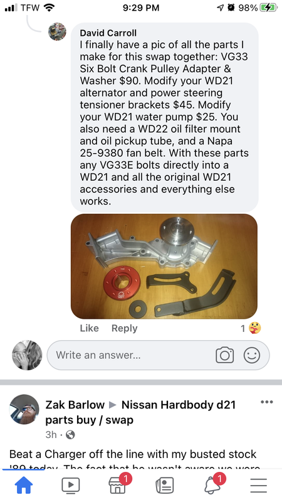Image resolution: width=282 pixels, height=502 pixels.
Task: Open David Carroll's name link
Action: (x=108, y=33)
